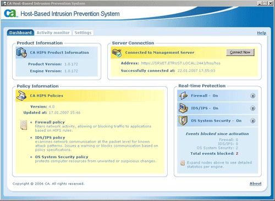Image resolution: width=275 pixels, height=201 pixels.
Task: Click the Connect Now button
Action: (240, 52)
